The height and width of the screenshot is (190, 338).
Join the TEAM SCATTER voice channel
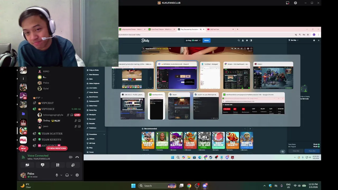pos(52,134)
